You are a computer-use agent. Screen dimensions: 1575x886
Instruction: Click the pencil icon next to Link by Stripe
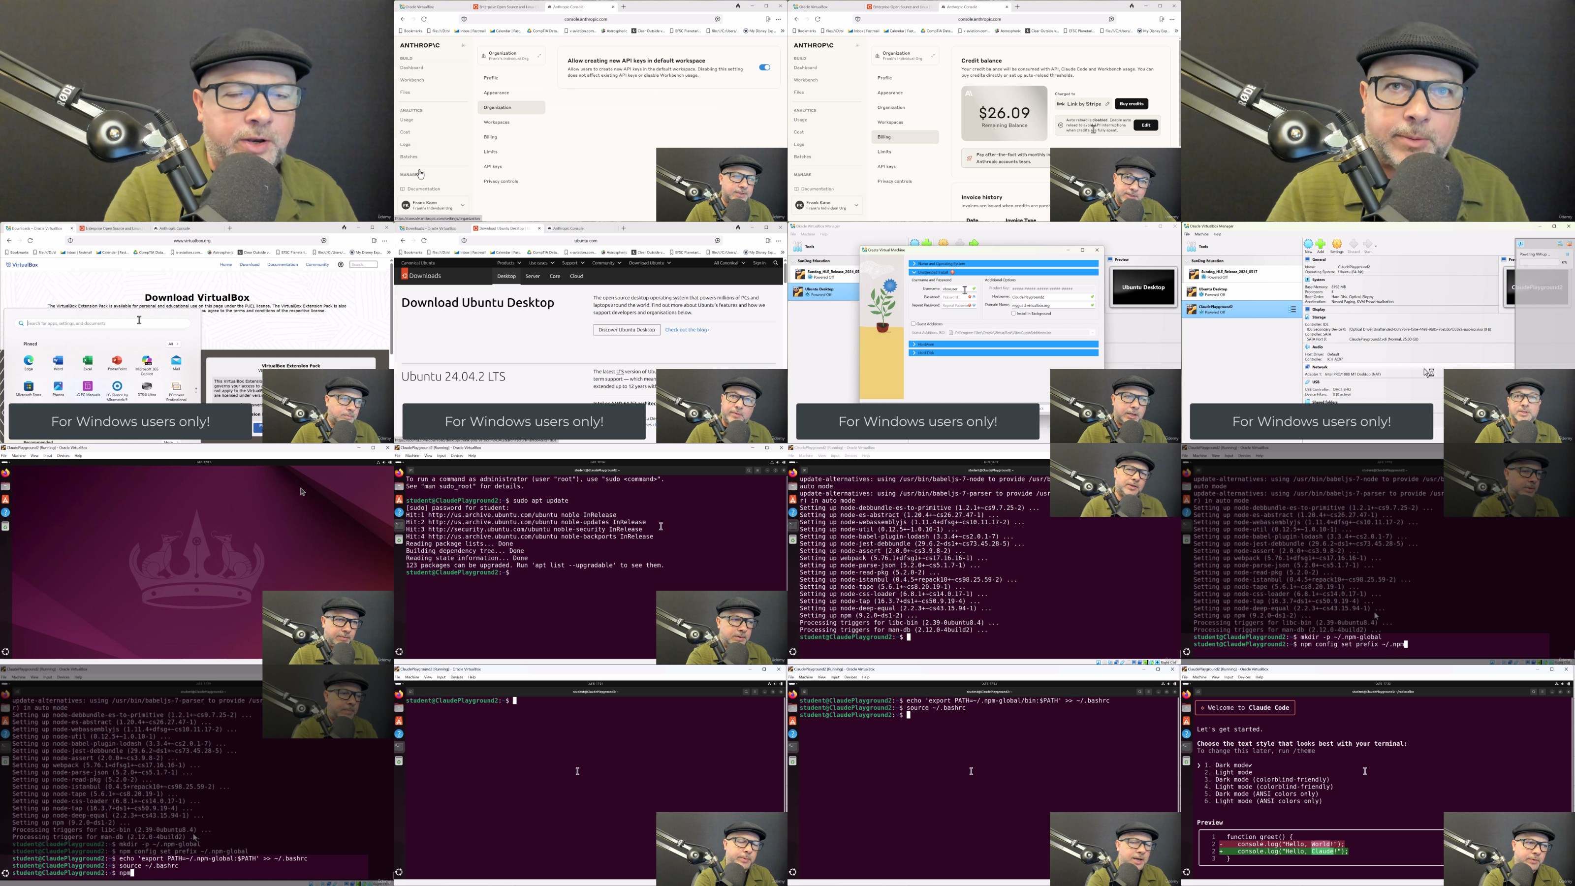[1107, 104]
